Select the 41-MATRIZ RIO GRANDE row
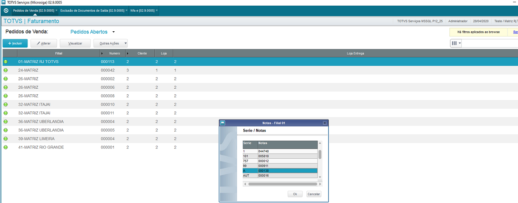Image resolution: width=518 pixels, height=203 pixels. [x=260, y=147]
